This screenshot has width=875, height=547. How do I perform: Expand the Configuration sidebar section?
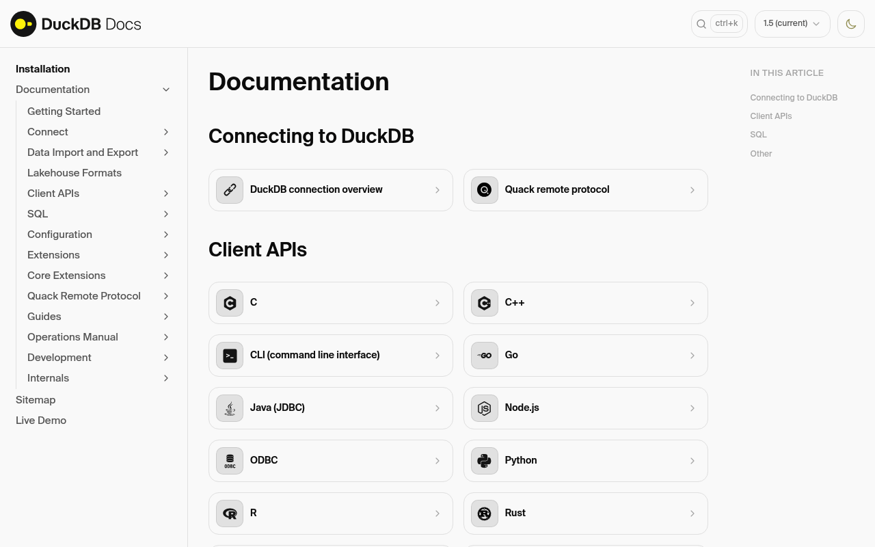pos(166,235)
